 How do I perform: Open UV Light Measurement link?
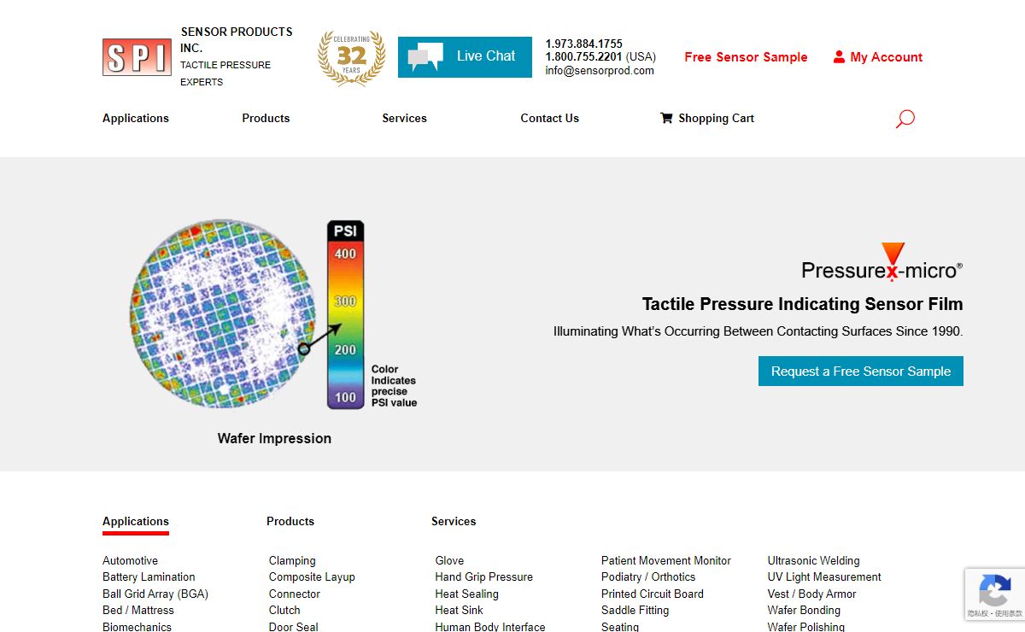(x=824, y=577)
